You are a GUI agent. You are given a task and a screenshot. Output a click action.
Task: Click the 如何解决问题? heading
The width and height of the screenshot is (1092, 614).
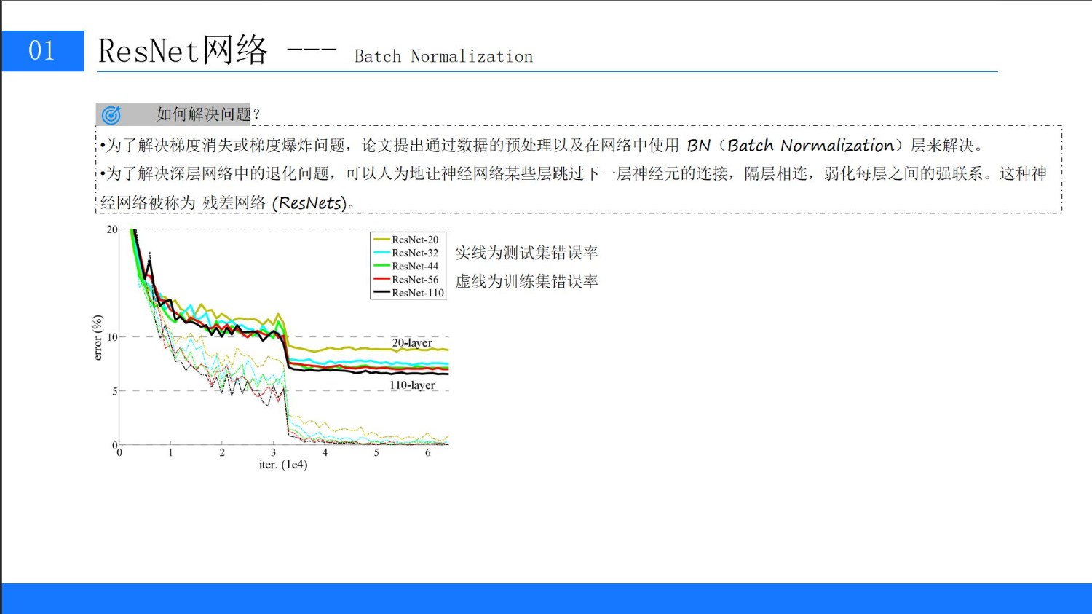click(208, 114)
